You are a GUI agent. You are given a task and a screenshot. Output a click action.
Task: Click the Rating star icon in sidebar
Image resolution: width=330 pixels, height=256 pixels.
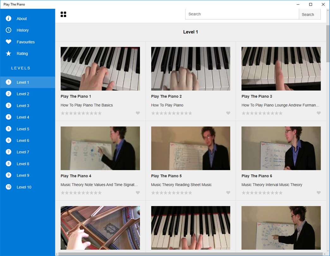point(9,53)
